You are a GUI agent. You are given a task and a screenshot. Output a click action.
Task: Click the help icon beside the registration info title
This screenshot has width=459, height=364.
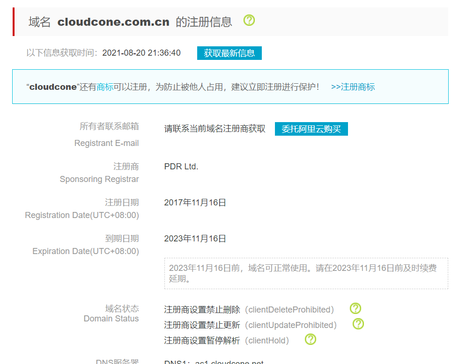(x=249, y=21)
